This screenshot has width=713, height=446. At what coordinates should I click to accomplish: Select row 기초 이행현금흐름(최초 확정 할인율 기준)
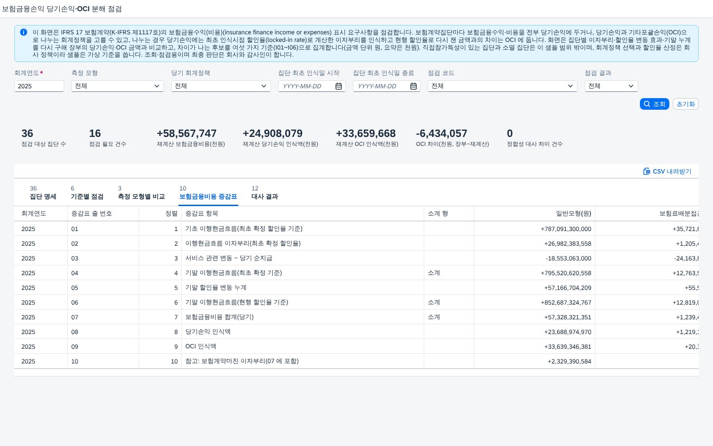tap(356, 229)
